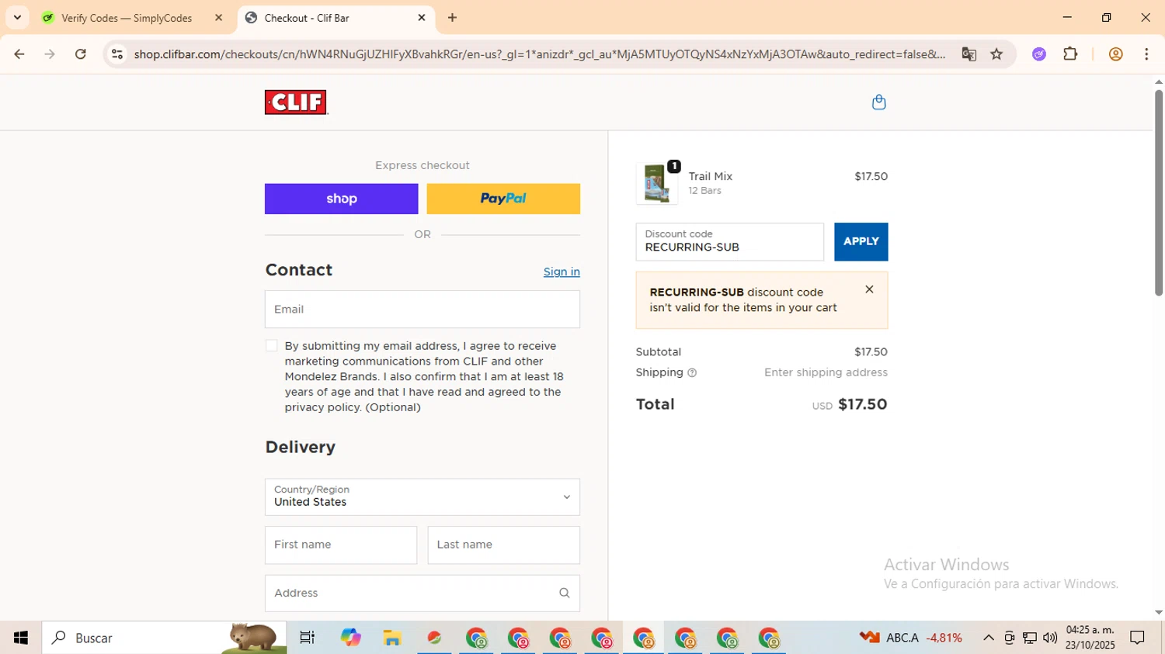The width and height of the screenshot is (1165, 654).
Task: Check the marketing communications consent checkbox
Action: [x=272, y=346]
